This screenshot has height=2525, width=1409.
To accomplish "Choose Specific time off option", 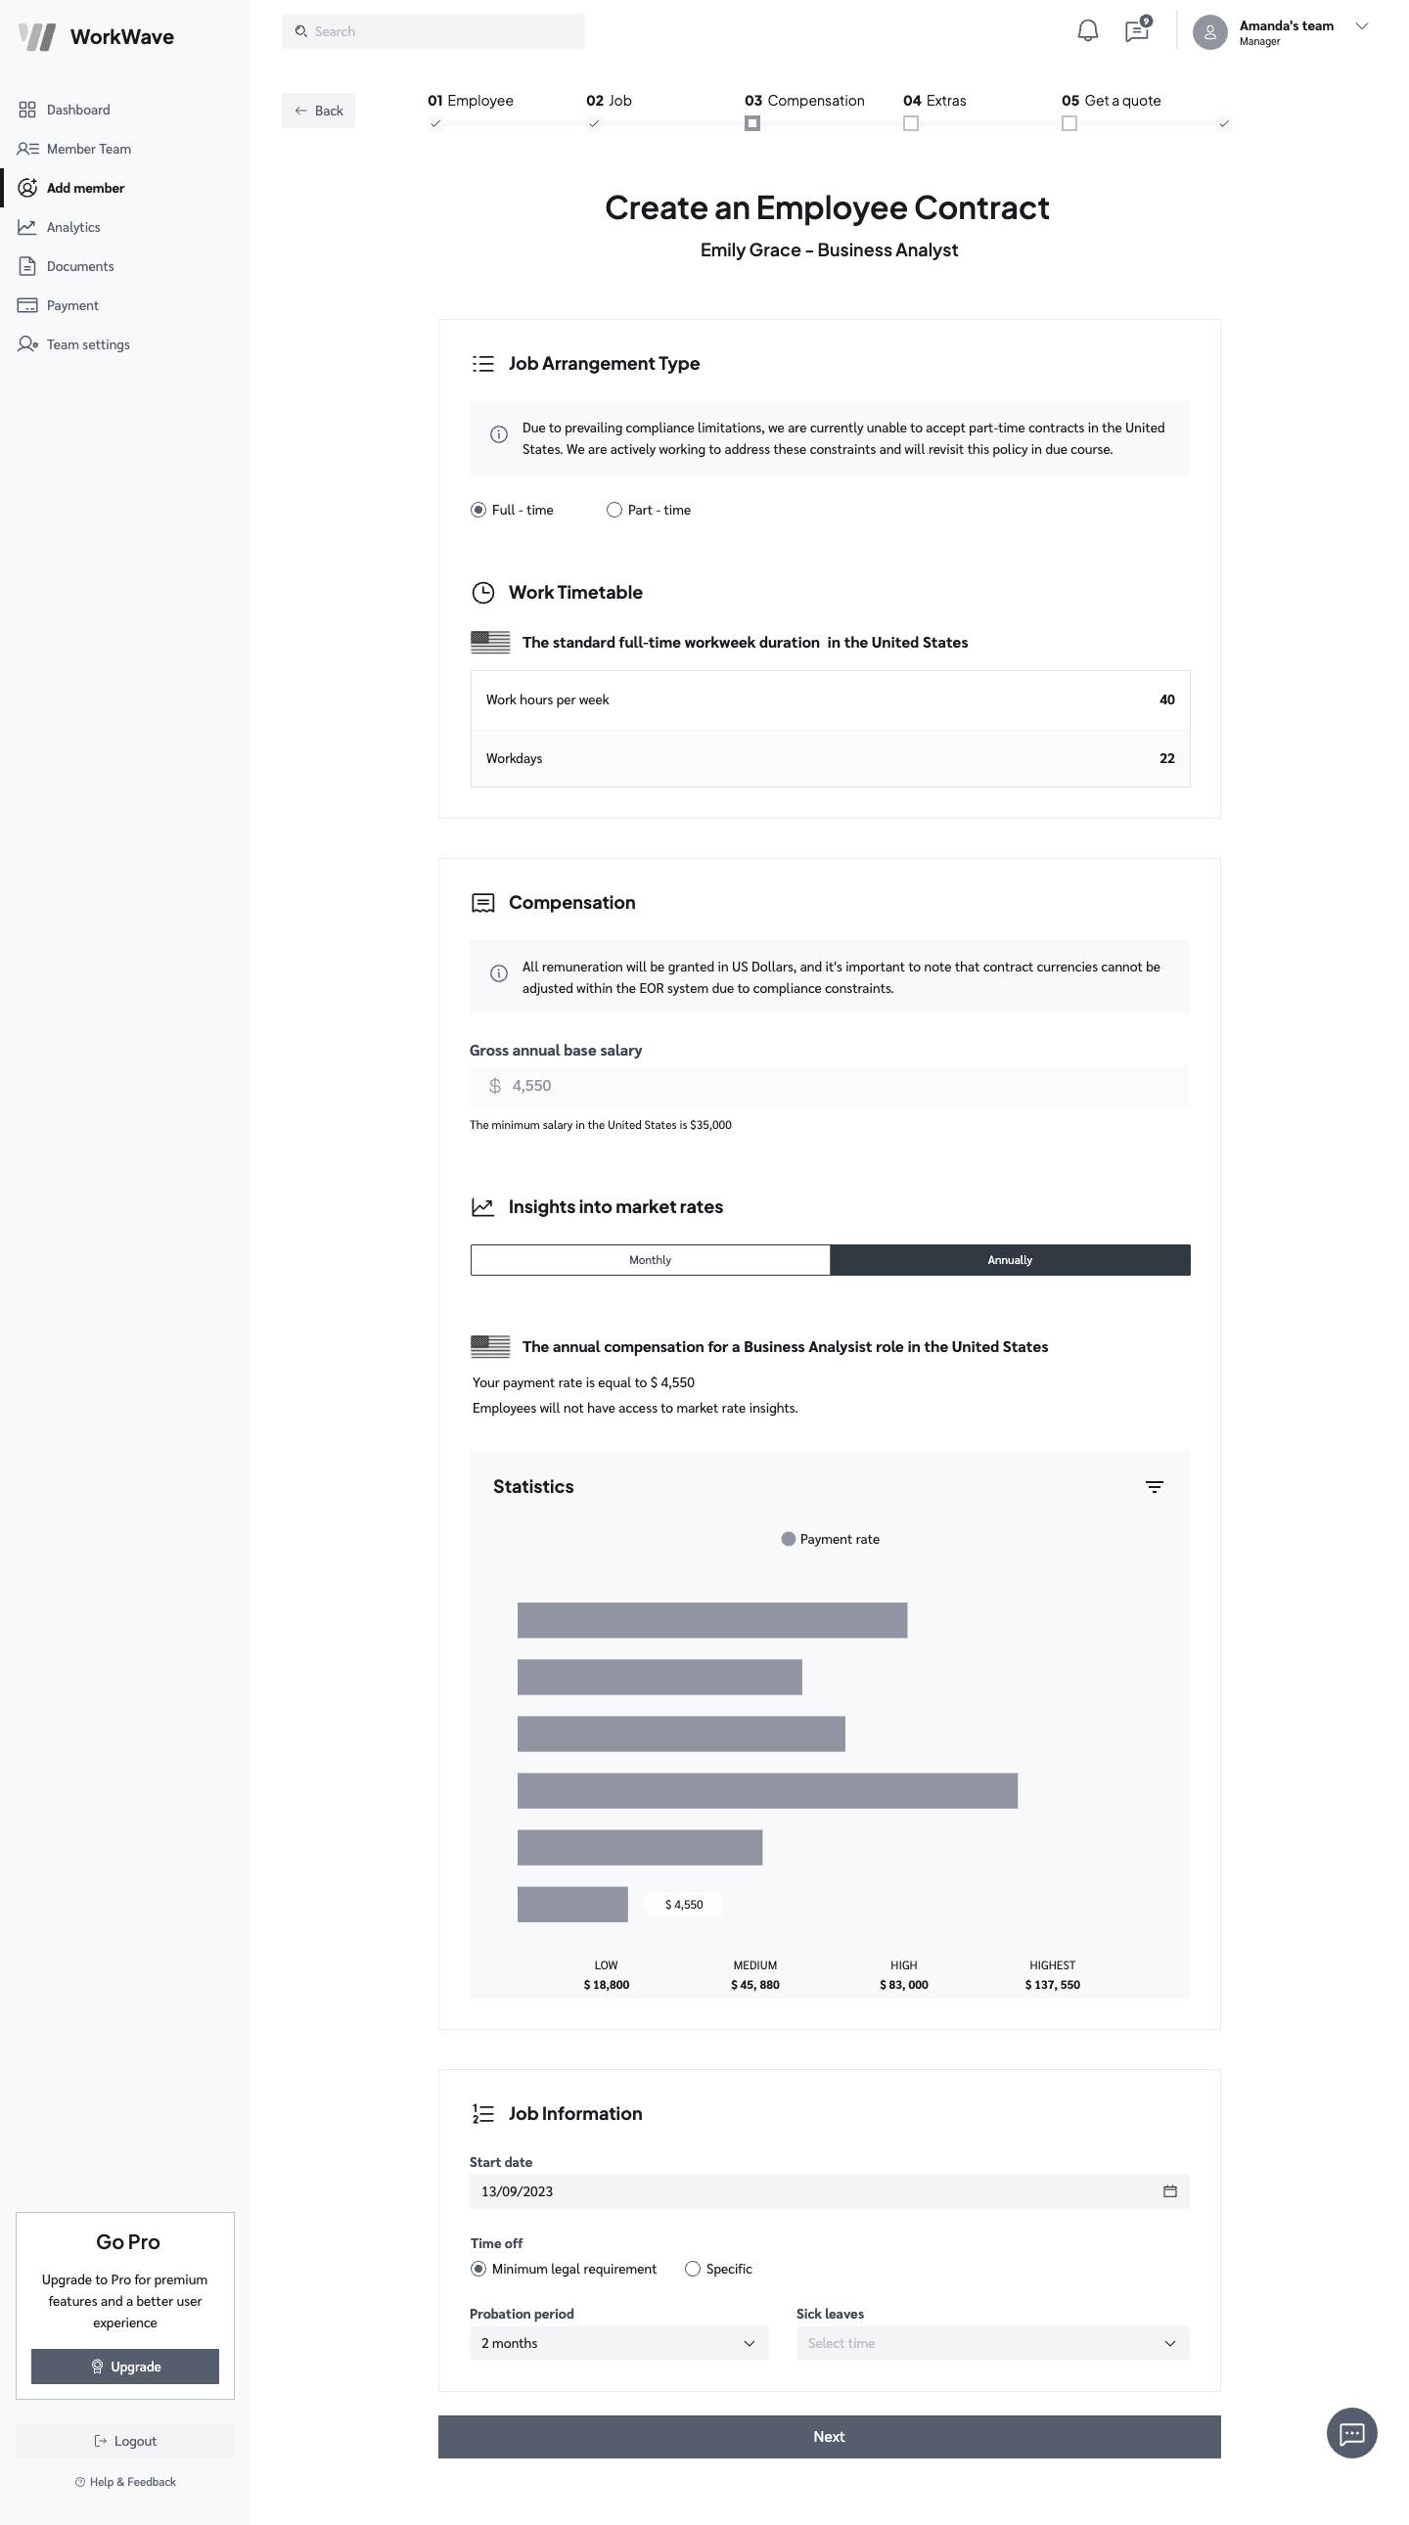I will point(693,2268).
